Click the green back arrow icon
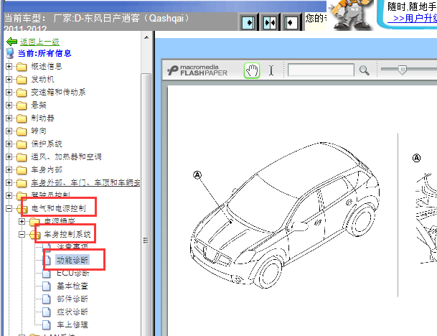The image size is (437, 336). click(11, 42)
